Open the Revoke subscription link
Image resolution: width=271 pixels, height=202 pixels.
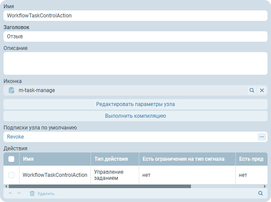pos(16,137)
